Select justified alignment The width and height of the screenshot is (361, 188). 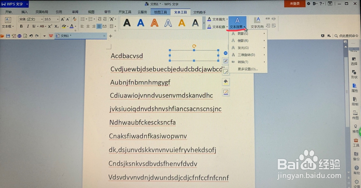click(x=99, y=26)
